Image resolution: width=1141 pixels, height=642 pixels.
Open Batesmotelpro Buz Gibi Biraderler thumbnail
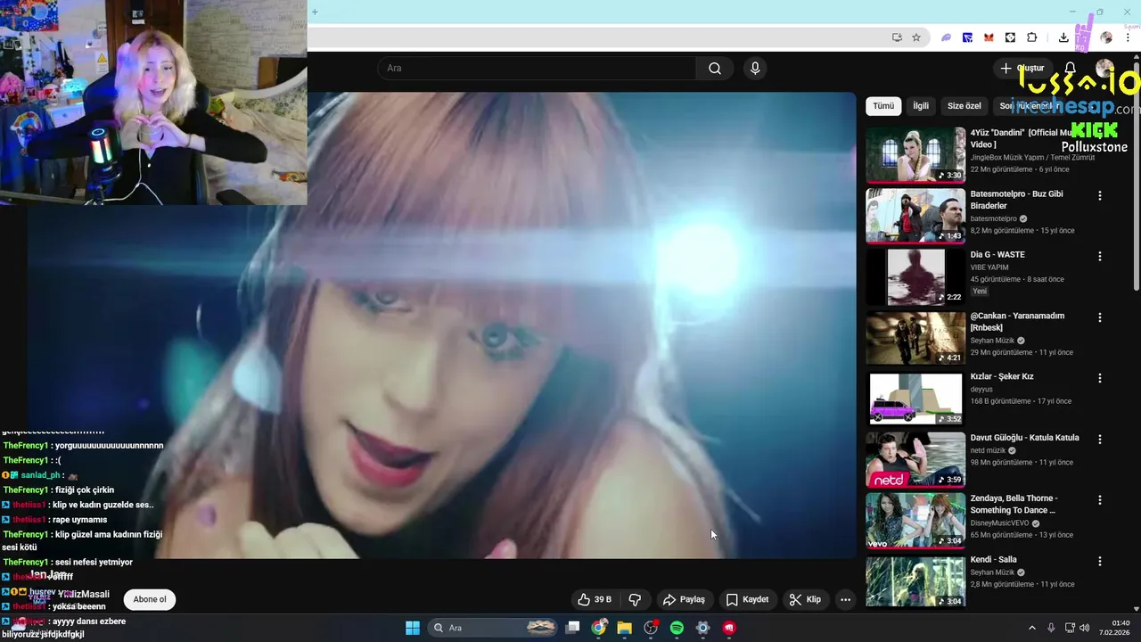tap(915, 216)
